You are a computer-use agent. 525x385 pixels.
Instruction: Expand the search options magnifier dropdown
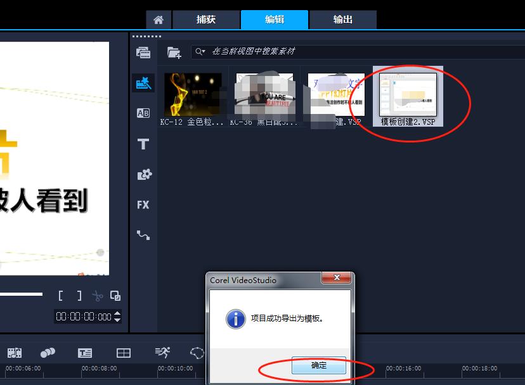[200, 51]
